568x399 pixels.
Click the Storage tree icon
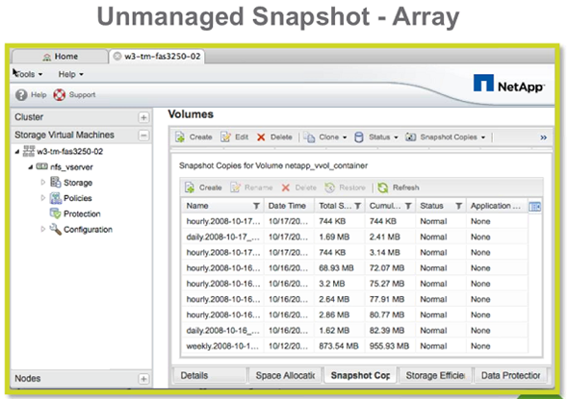(56, 182)
